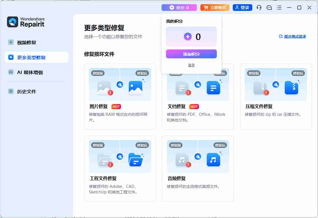Viewport: 318px width, 218px height.
Task: Click the 登录 link in points popup
Action: coord(191,65)
